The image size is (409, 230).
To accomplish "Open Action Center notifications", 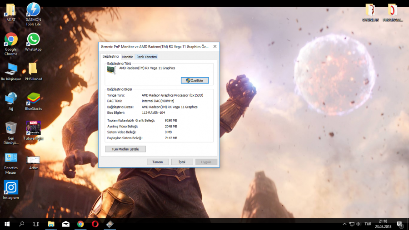I will tap(399, 224).
